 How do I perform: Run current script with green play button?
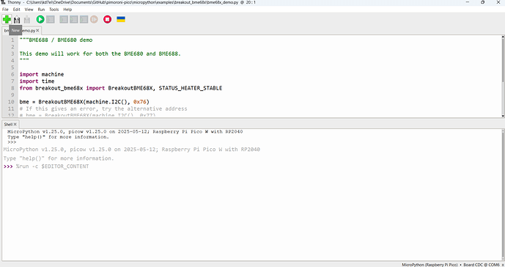coord(40,19)
